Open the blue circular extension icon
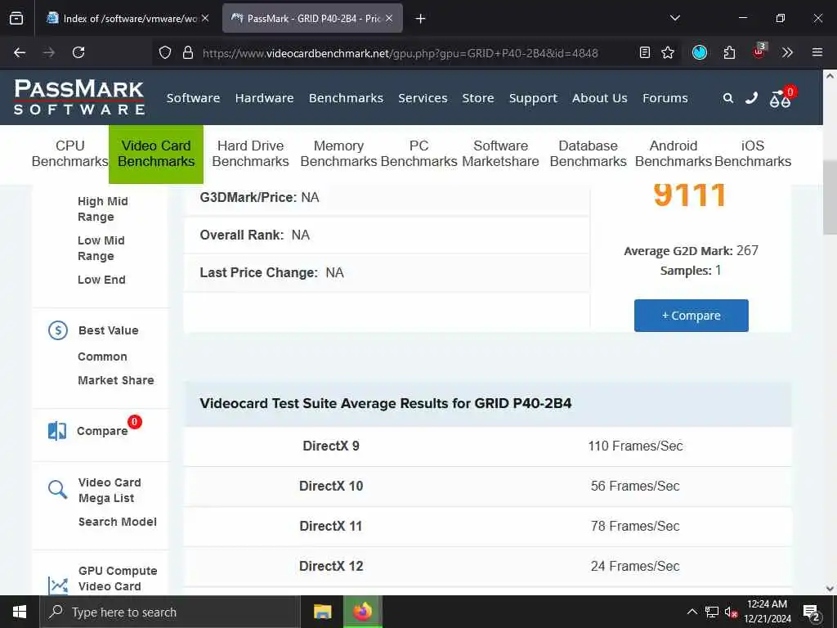Viewport: 837px width, 628px height. [700, 52]
